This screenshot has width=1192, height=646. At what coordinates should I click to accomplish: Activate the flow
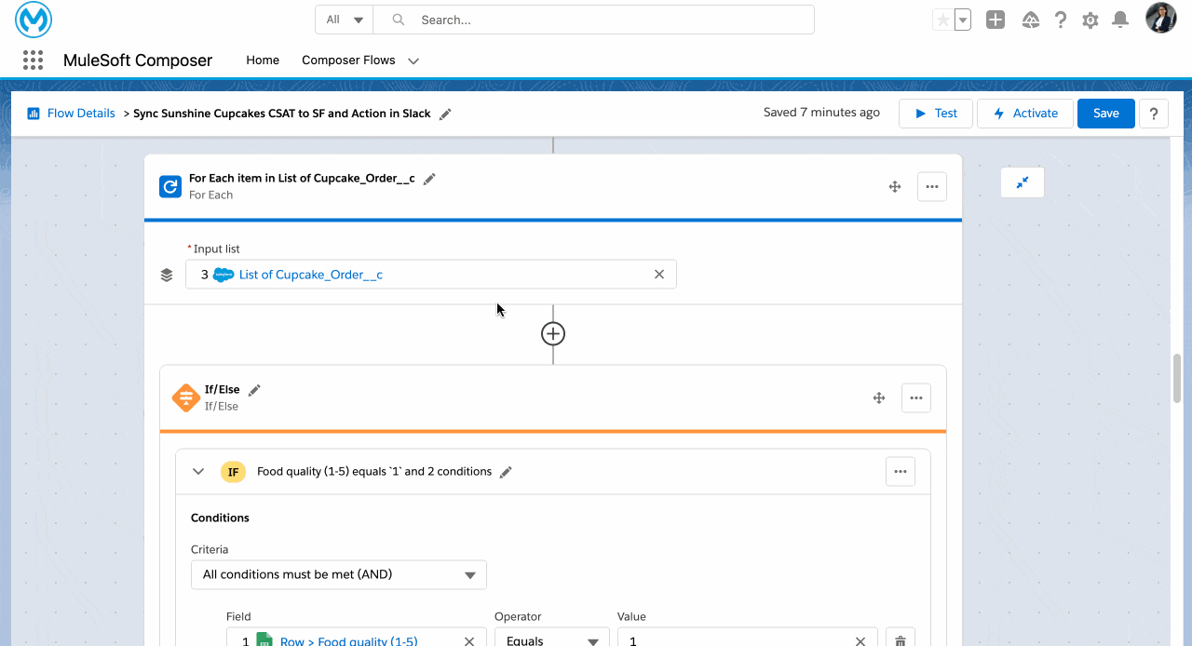click(x=1025, y=114)
